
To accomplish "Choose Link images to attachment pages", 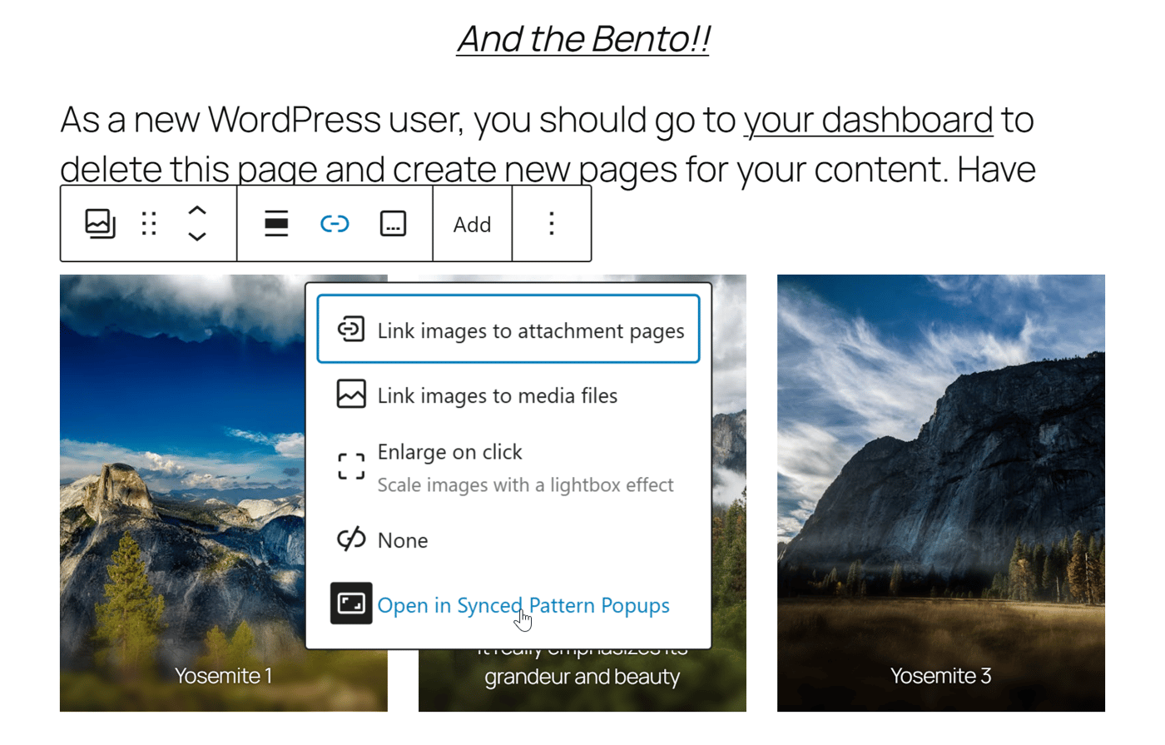I will pyautogui.click(x=508, y=330).
